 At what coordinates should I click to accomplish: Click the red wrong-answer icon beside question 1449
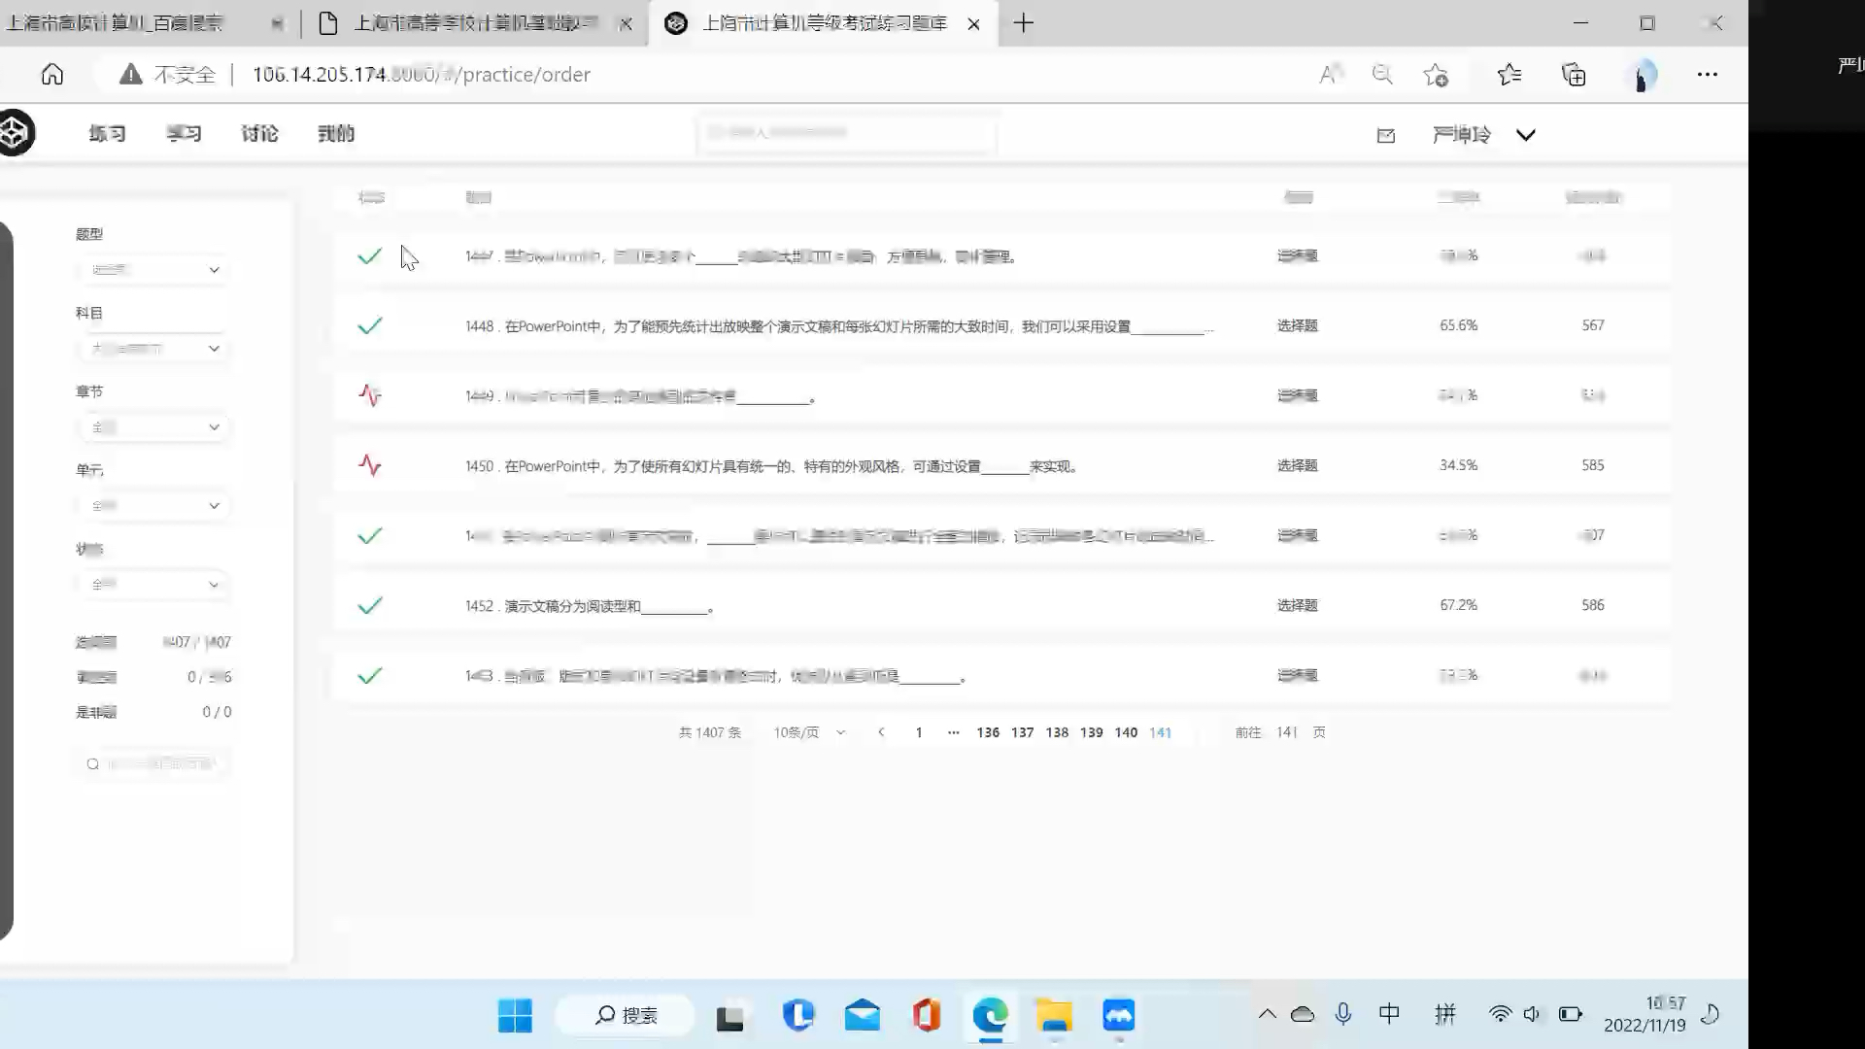click(x=370, y=395)
